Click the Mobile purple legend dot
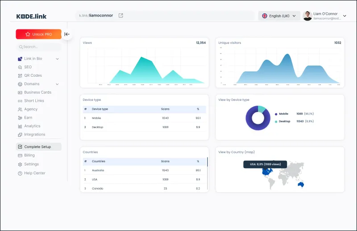The width and height of the screenshot is (357, 231). click(276, 114)
